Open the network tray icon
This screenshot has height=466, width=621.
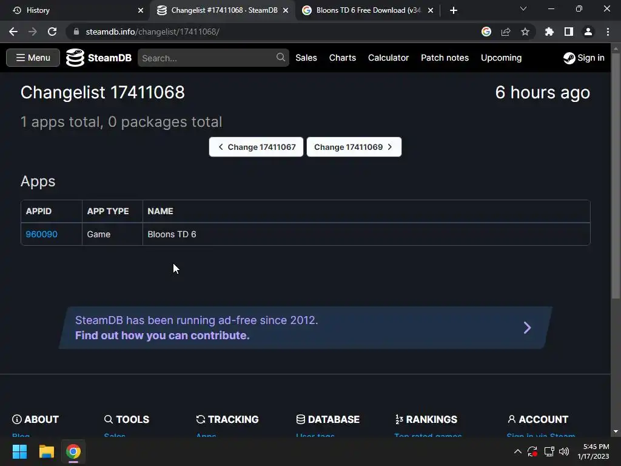click(549, 451)
